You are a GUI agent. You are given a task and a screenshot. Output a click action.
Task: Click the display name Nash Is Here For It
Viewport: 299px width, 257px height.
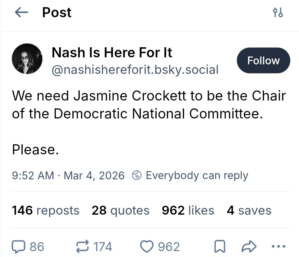(x=112, y=52)
